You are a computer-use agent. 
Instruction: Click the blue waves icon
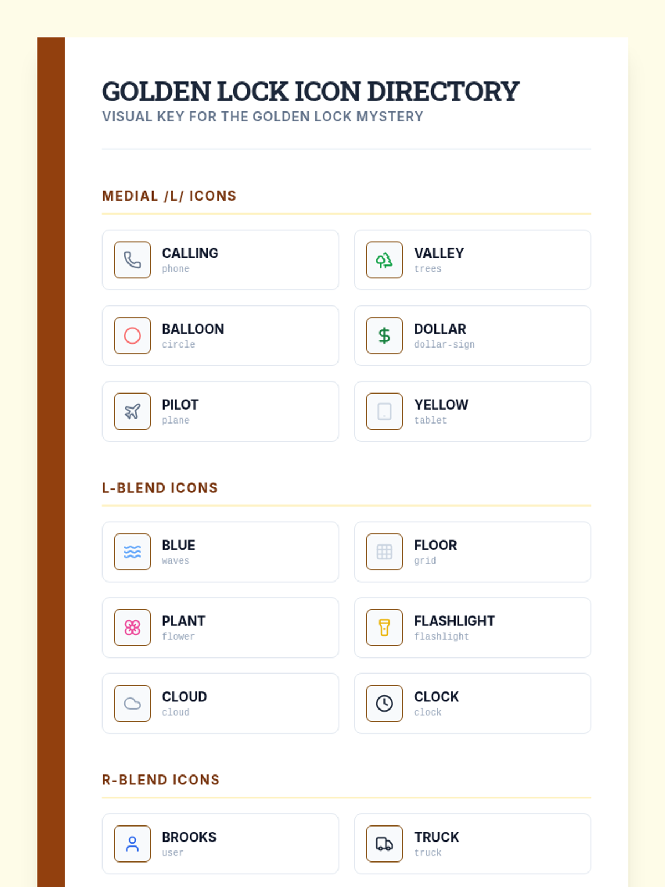coord(132,552)
